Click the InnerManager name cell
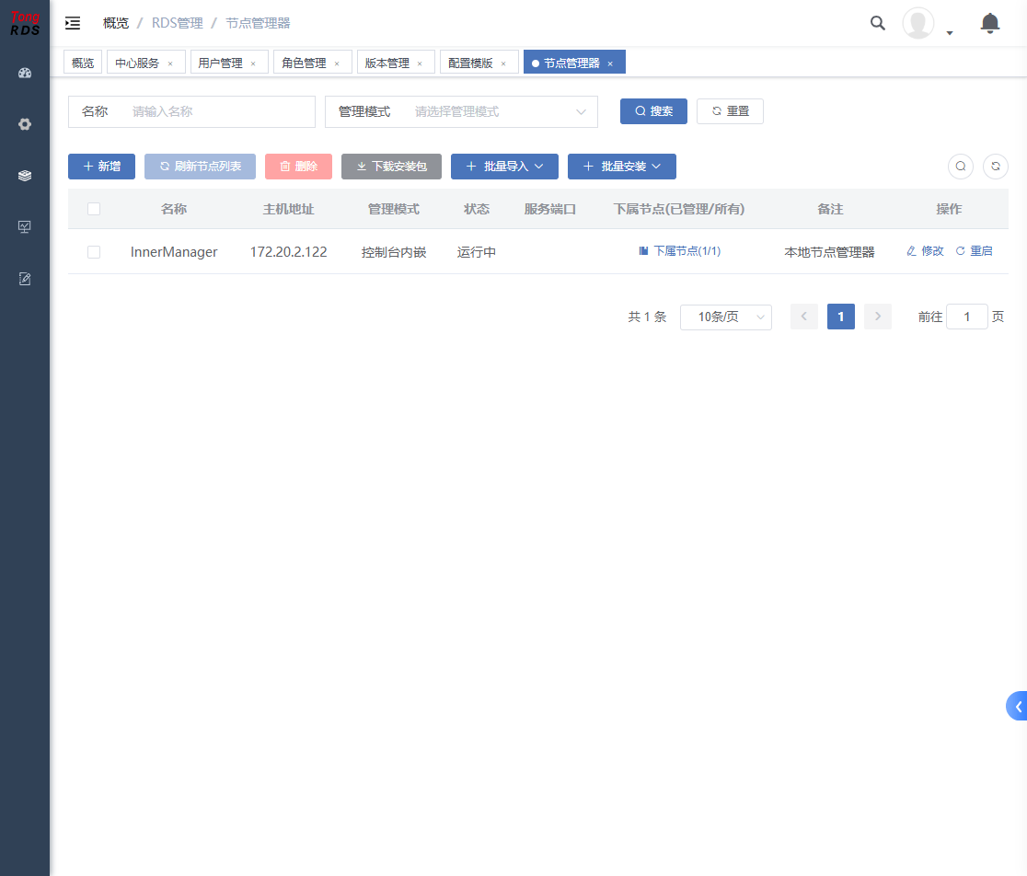Viewport: 1027px width, 876px height. tap(174, 252)
